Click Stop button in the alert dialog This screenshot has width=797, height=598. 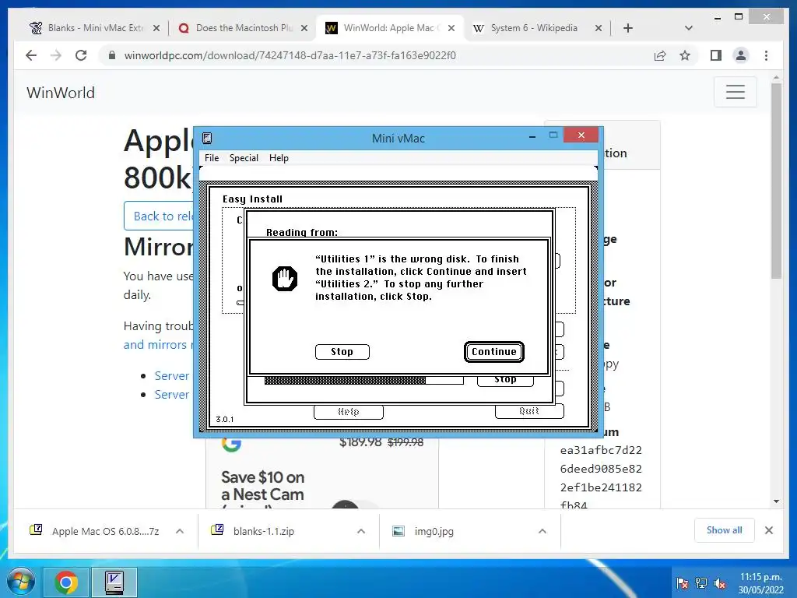click(x=342, y=352)
